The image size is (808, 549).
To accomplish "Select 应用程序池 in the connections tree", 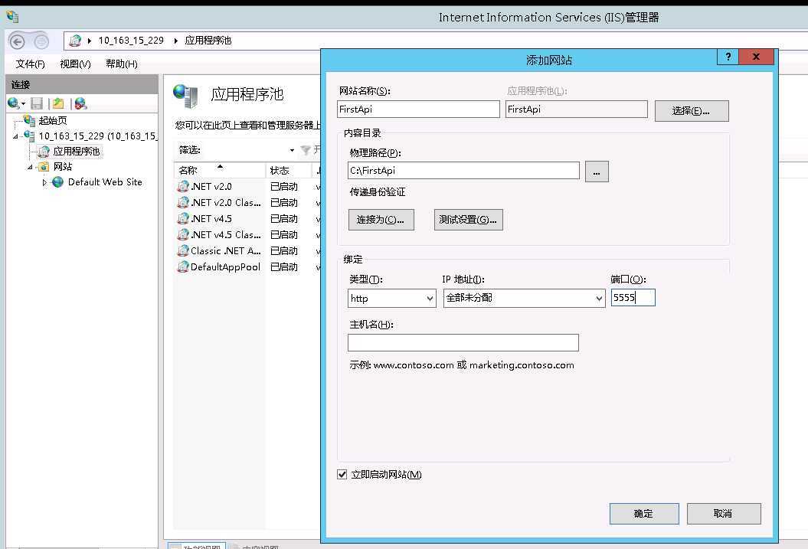I will pyautogui.click(x=77, y=152).
